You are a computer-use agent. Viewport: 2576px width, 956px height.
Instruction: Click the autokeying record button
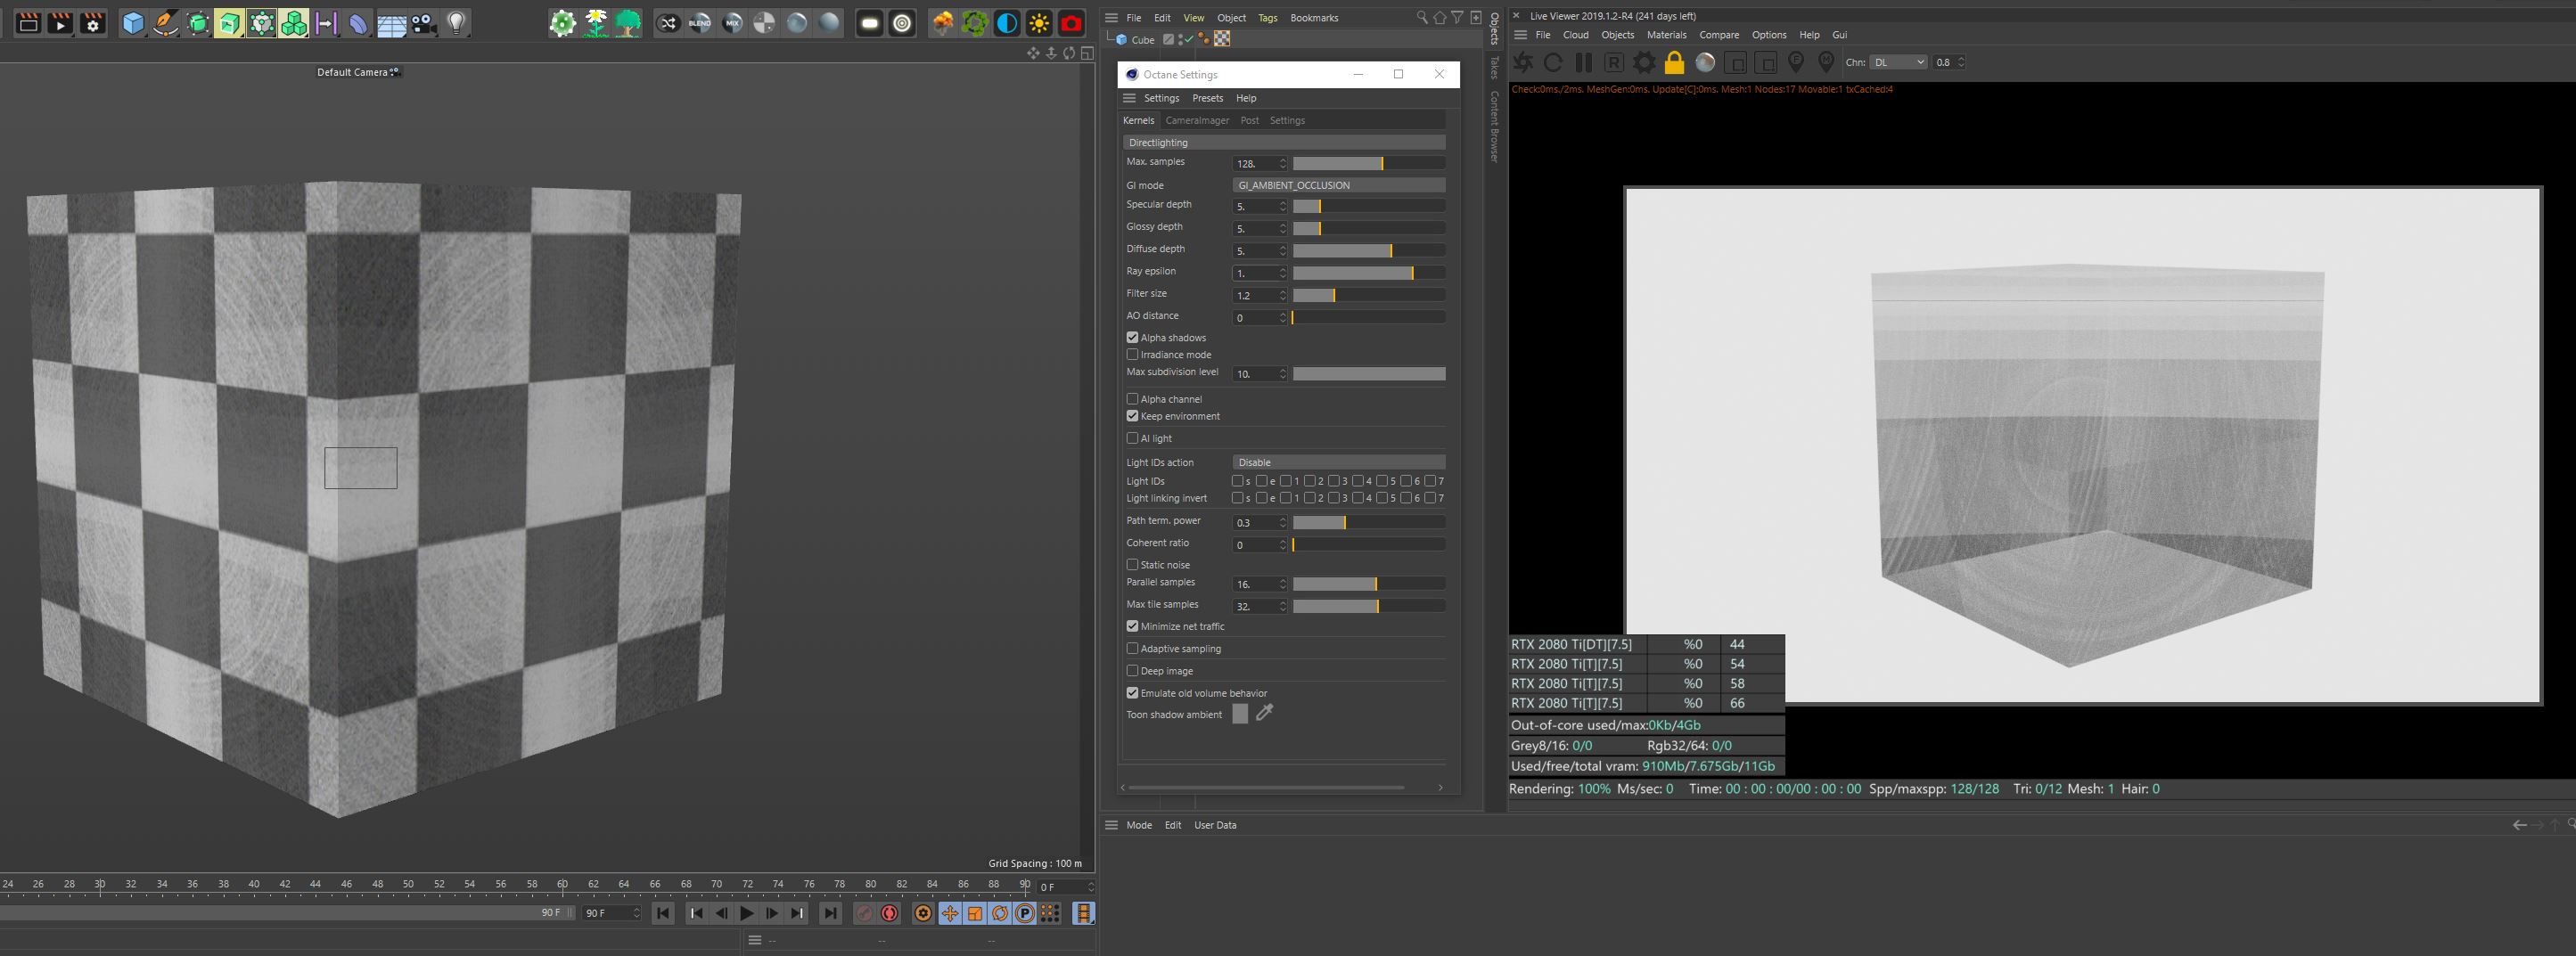889,913
